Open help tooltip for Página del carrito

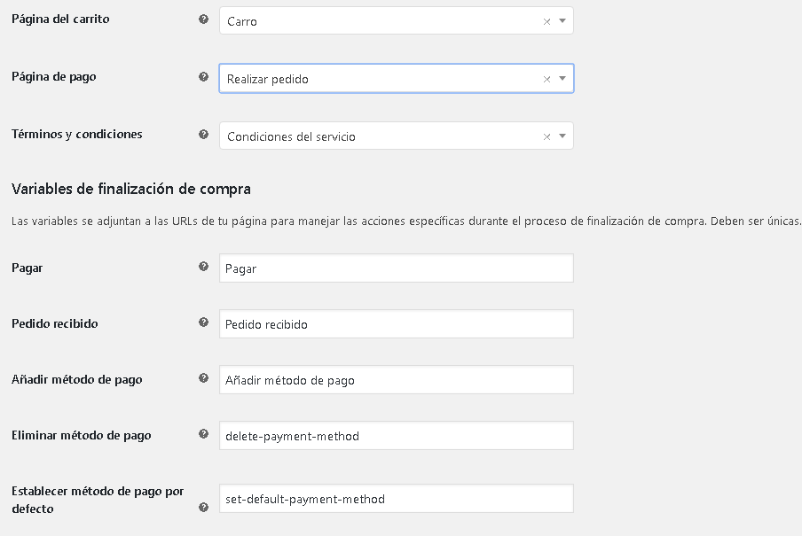coord(203,19)
